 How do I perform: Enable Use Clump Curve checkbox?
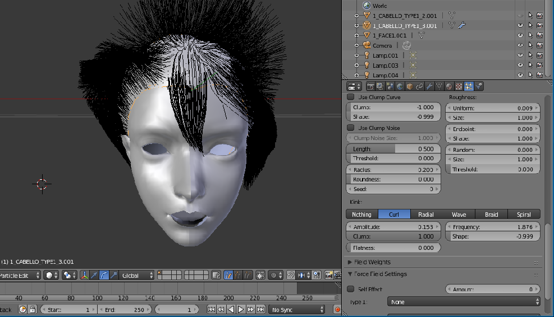(350, 97)
